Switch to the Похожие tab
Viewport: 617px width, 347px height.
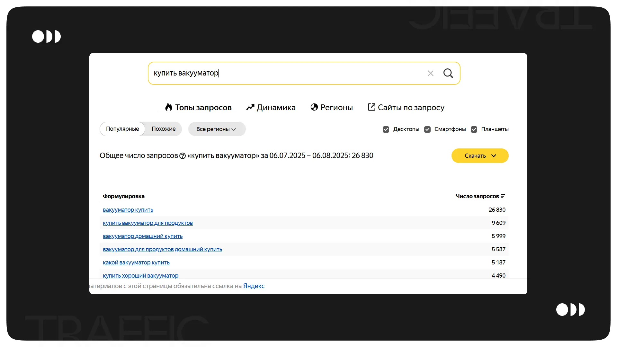[x=164, y=129]
